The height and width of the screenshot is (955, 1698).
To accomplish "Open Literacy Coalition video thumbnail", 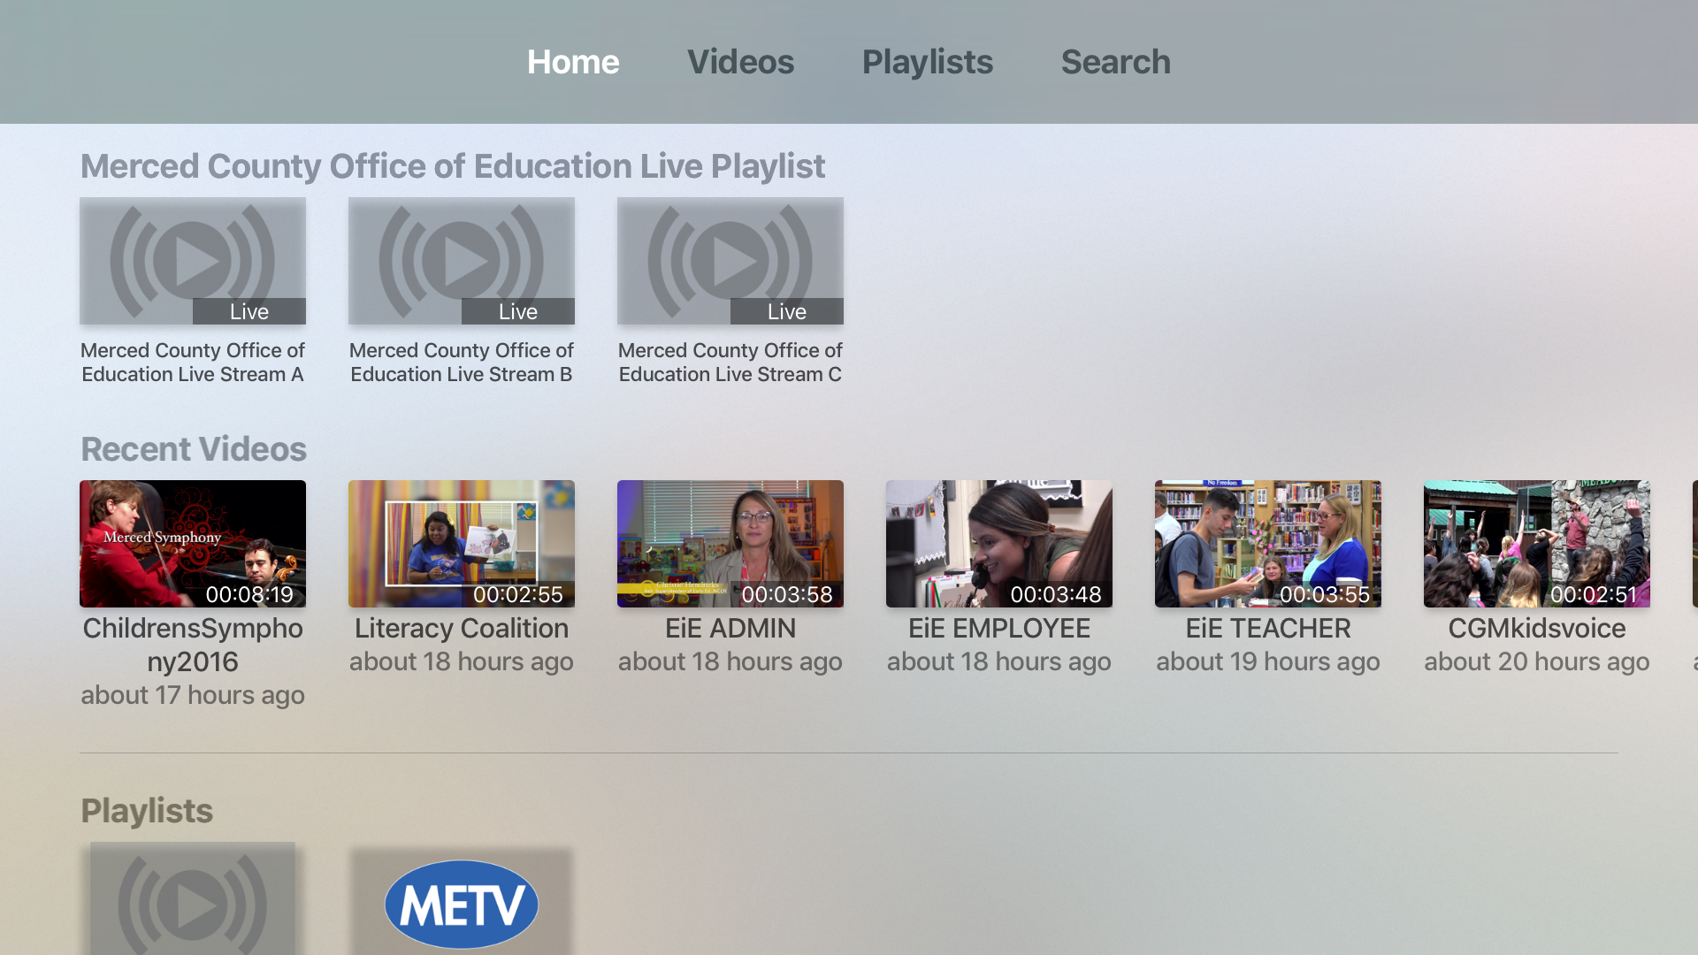I will pos(462,544).
